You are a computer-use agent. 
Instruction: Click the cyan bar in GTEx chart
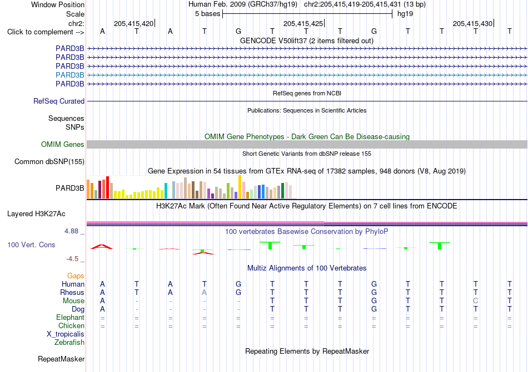[x=166, y=191]
